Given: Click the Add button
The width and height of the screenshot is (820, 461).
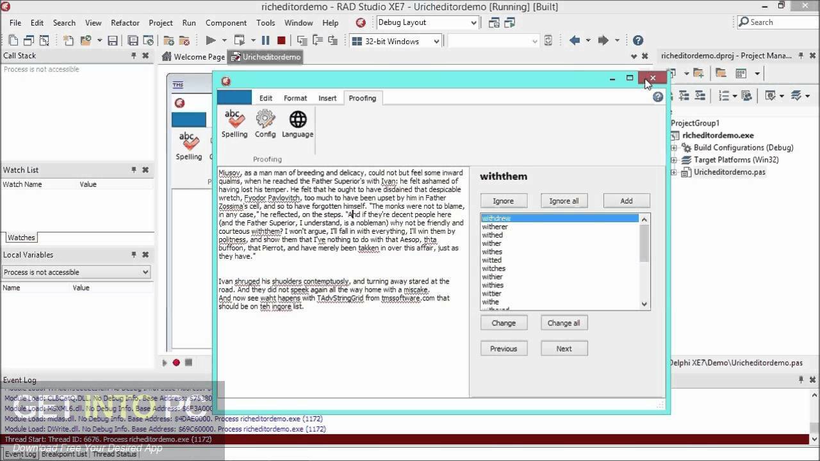Looking at the screenshot, I should (x=627, y=201).
